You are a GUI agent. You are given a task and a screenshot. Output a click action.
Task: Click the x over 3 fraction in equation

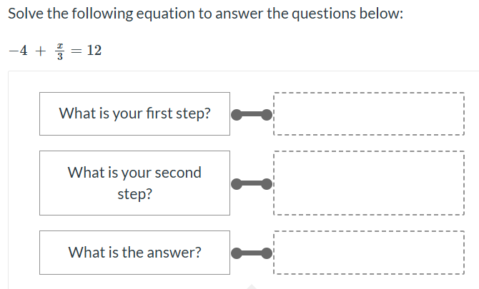[61, 51]
